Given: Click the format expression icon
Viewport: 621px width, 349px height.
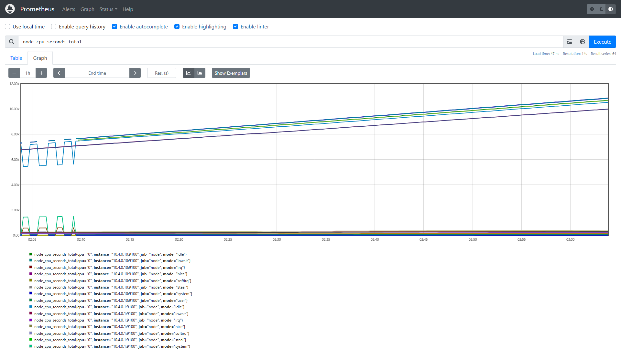Looking at the screenshot, I should 570,42.
